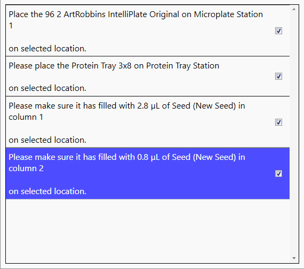Click the scrollbar up arrow
The height and width of the screenshot is (269, 304).
[294, 9]
